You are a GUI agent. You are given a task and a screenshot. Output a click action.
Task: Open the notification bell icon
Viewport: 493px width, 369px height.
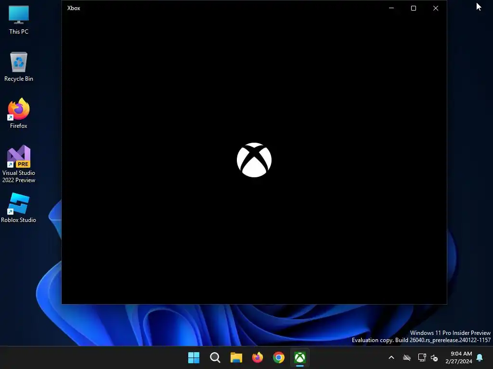pyautogui.click(x=480, y=357)
